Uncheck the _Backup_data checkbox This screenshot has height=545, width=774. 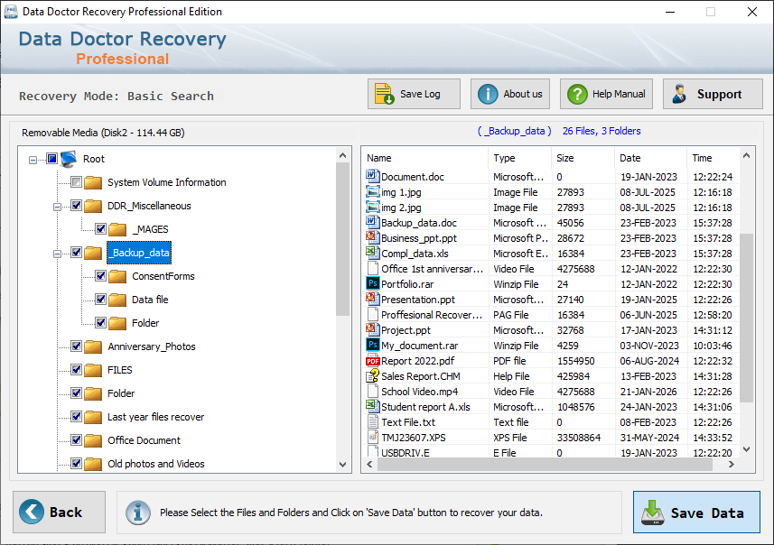click(76, 252)
